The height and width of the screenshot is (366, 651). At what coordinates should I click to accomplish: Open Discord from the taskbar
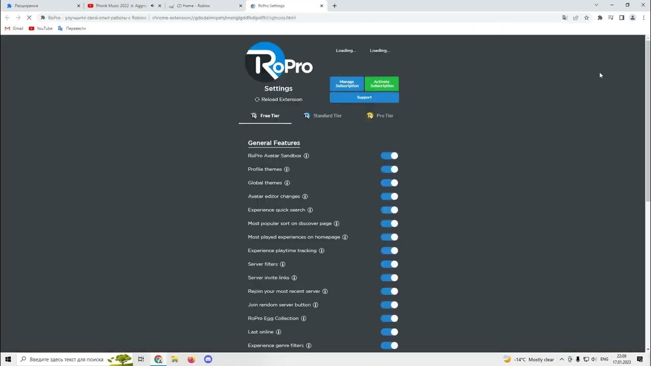208,359
